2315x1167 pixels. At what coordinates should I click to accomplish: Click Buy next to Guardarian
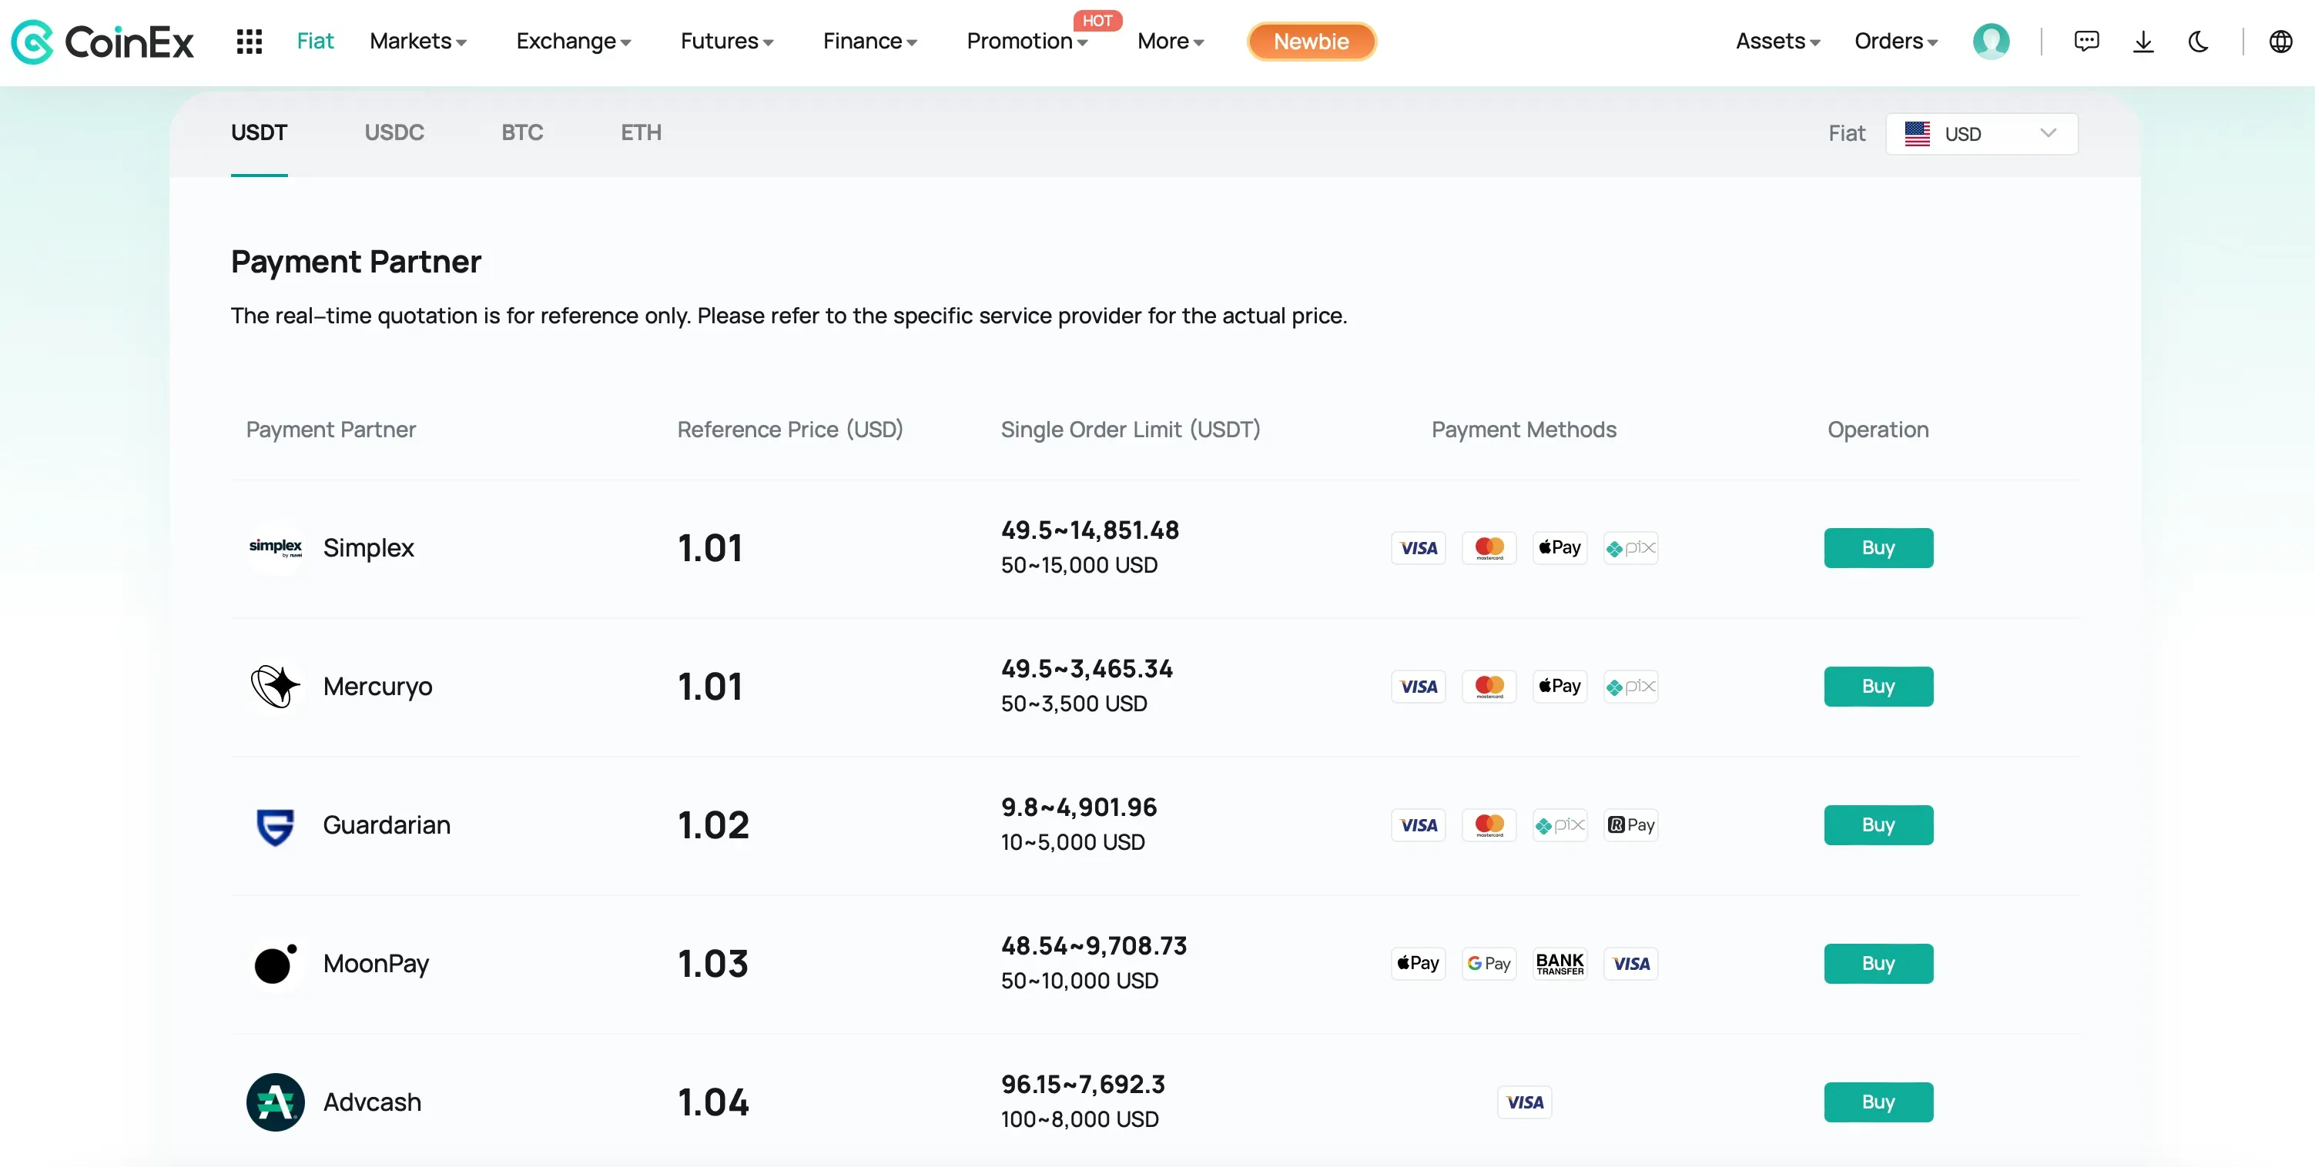[x=1878, y=824]
